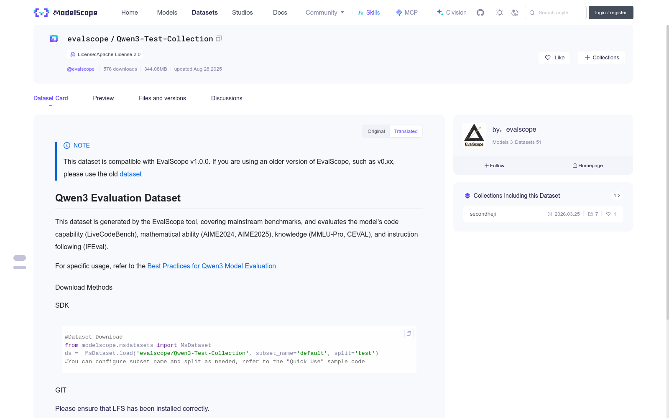
Task: Open the Models navigation item
Action: tap(167, 13)
